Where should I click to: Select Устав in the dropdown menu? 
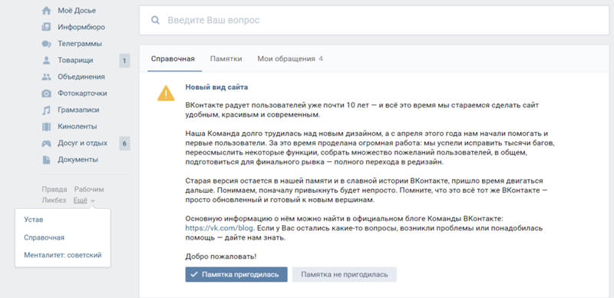[34, 220]
